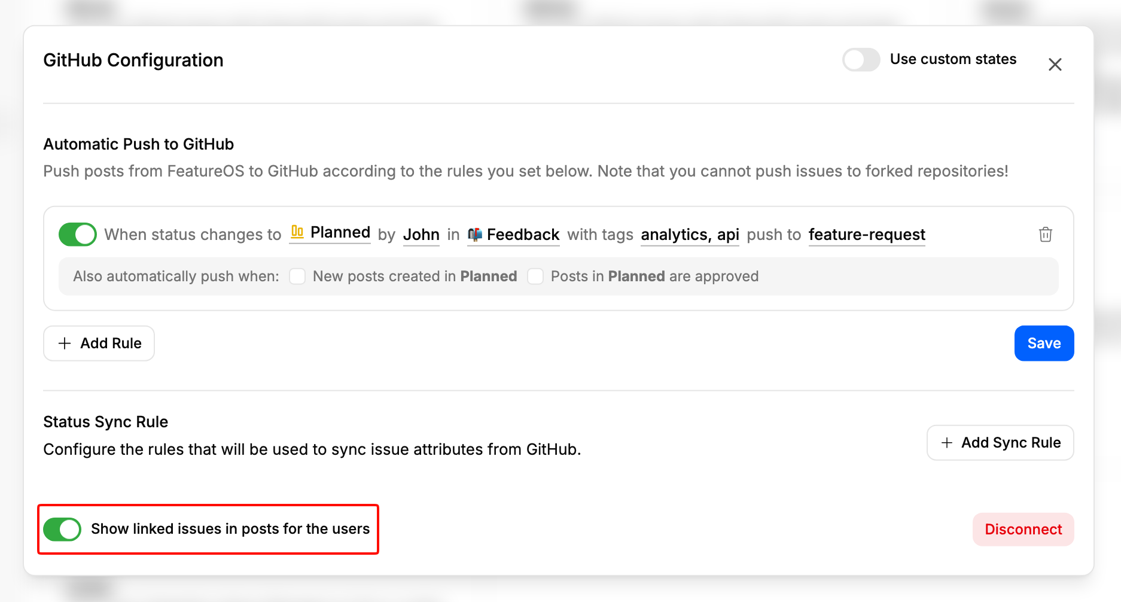Open the feature-request repository selector
This screenshot has width=1121, height=602.
pyautogui.click(x=867, y=235)
